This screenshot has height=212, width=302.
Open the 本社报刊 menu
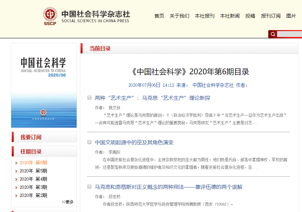(x=205, y=16)
